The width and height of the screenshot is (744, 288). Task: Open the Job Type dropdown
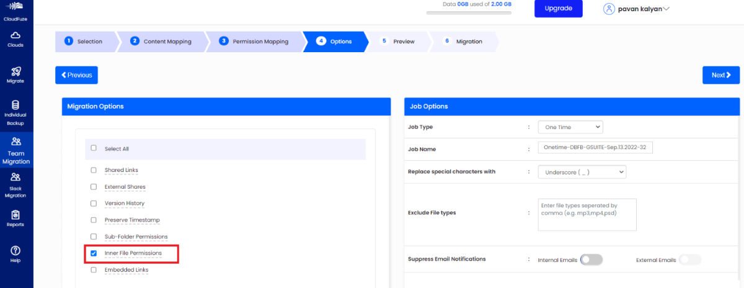tap(570, 127)
